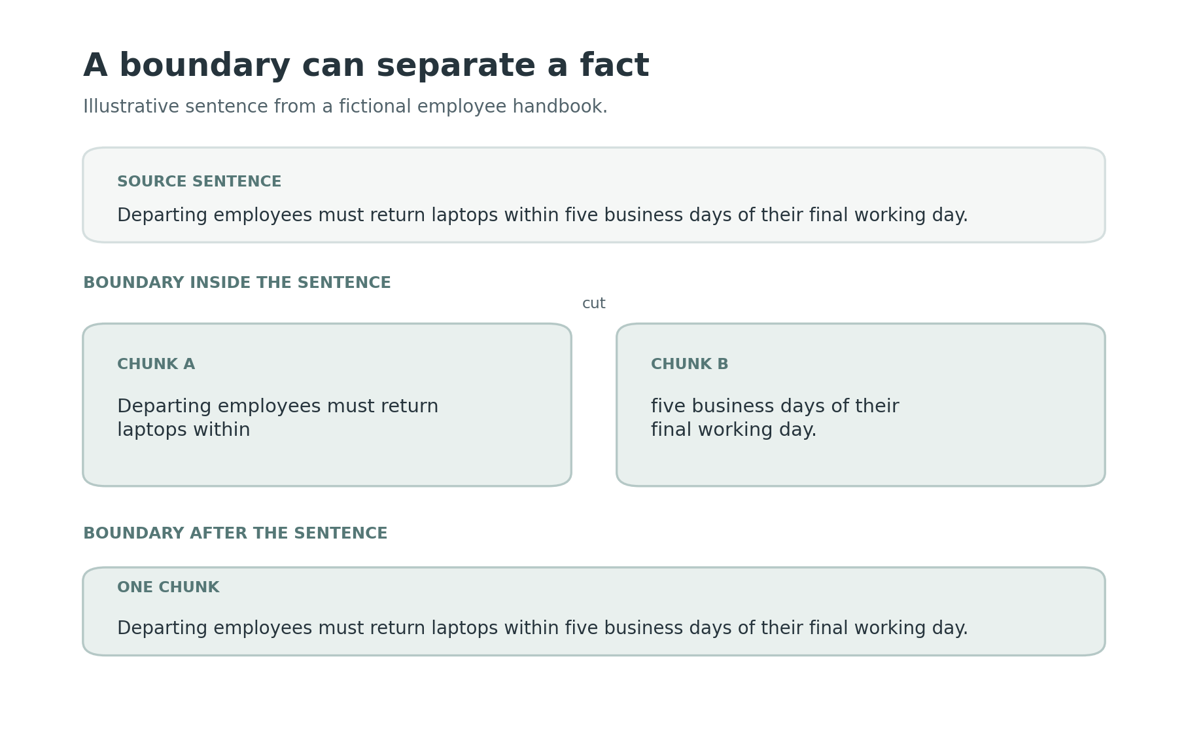Click the fictional employee handbook subtitle
The width and height of the screenshot is (1188, 729).
345,107
